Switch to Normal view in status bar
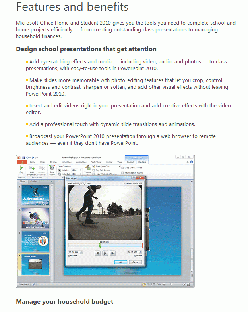The image size is (248, 312). (x=144, y=285)
